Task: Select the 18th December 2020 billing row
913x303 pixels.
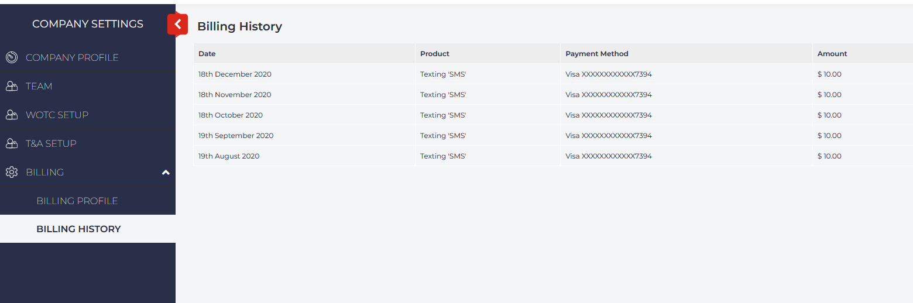Action: (235, 74)
